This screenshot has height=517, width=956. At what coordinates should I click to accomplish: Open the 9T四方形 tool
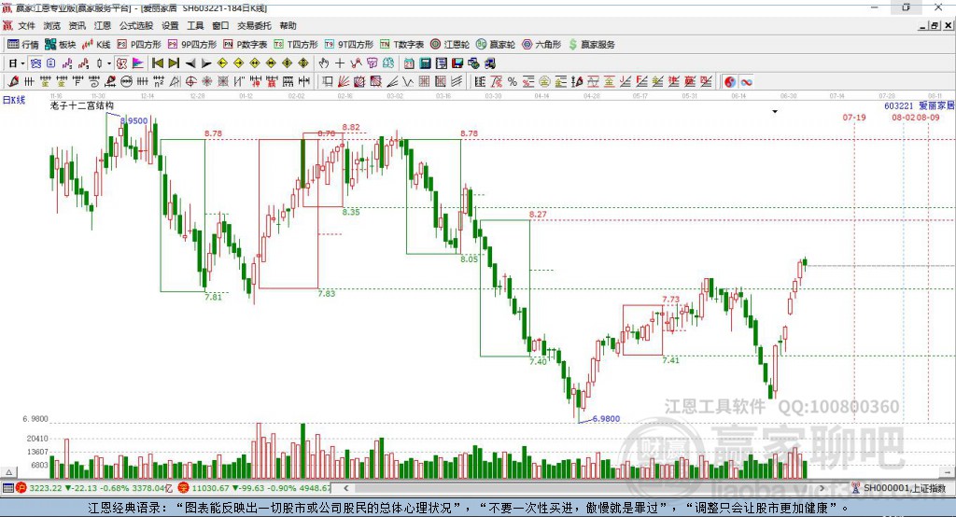(349, 45)
